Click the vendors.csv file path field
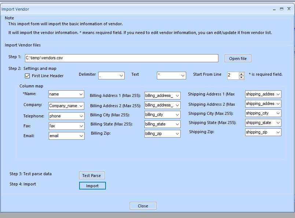This screenshot has width=295, height=218. pyautogui.click(x=121, y=58)
